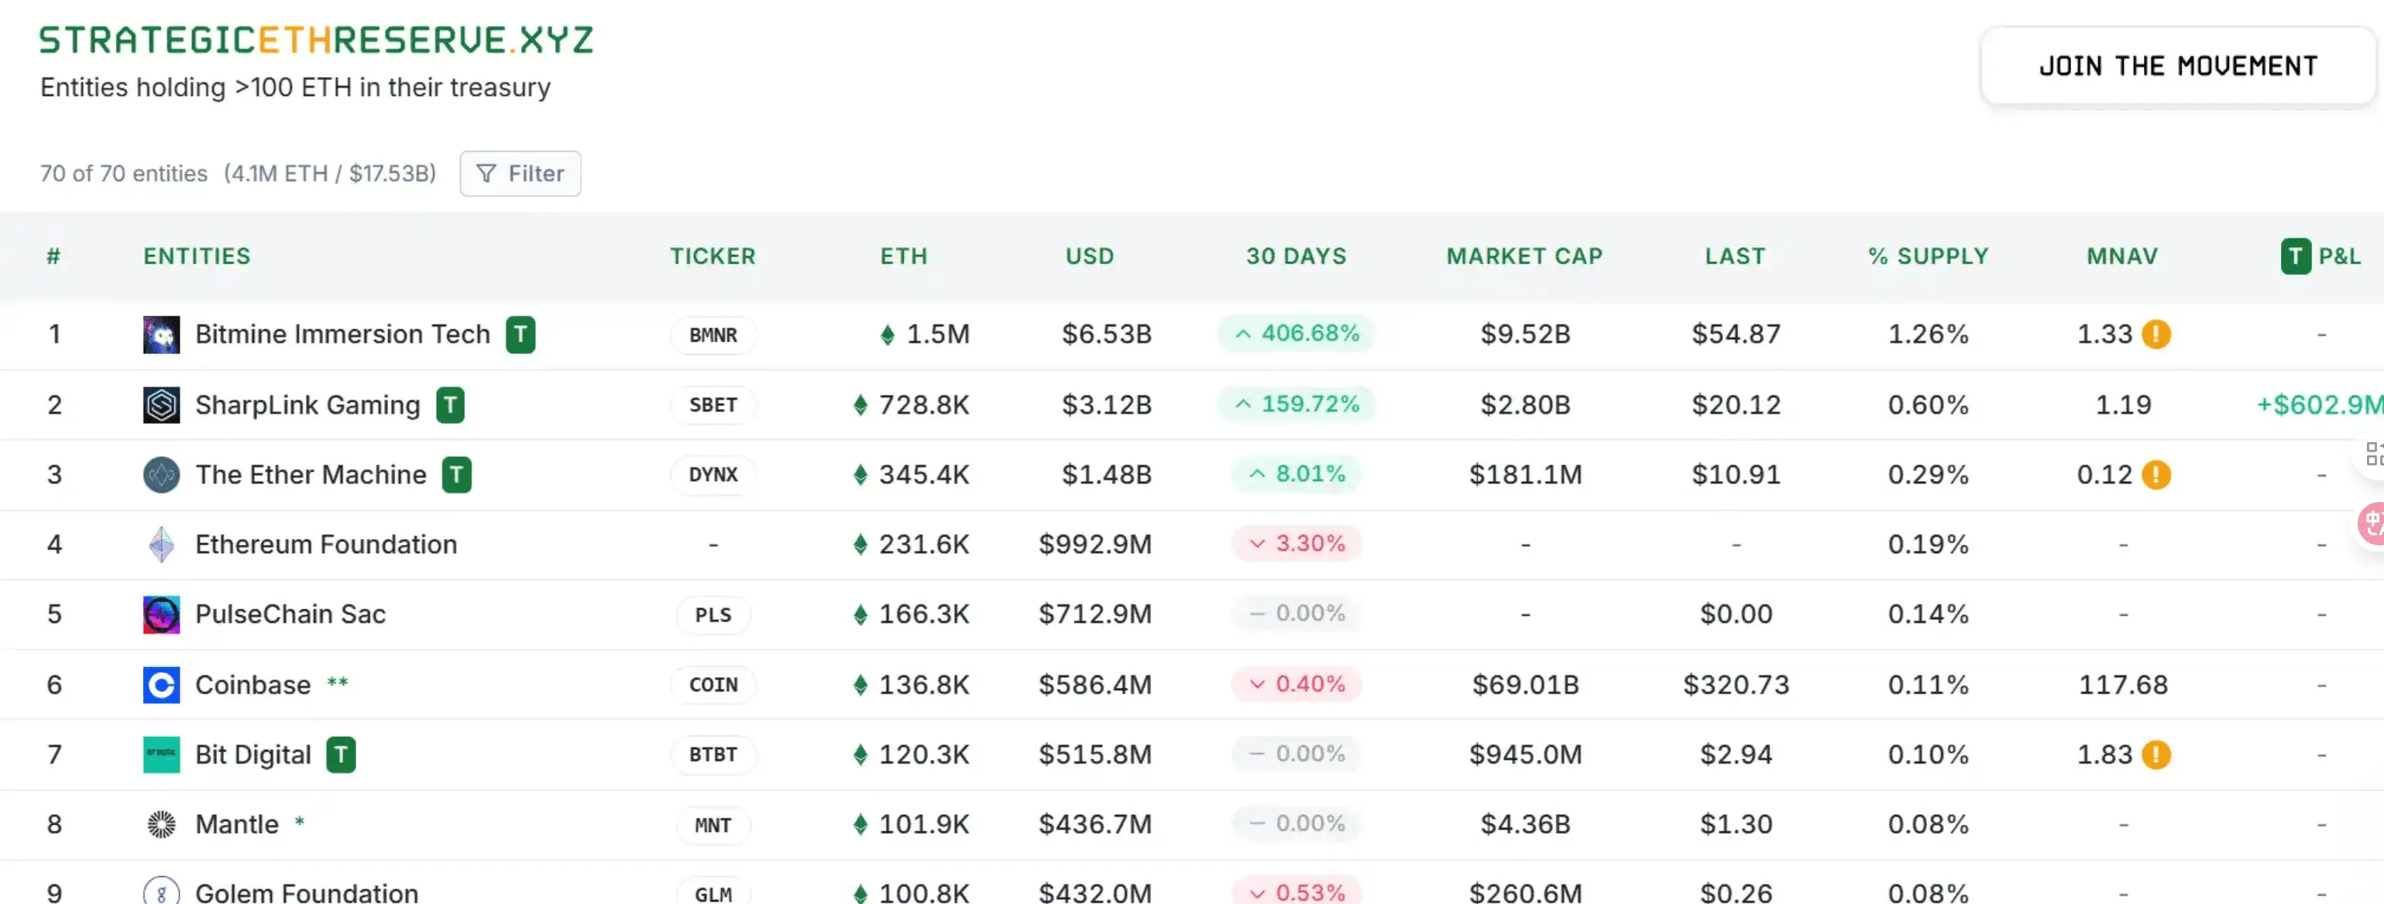Click the Ethereum Foundation diamond logo

click(161, 545)
